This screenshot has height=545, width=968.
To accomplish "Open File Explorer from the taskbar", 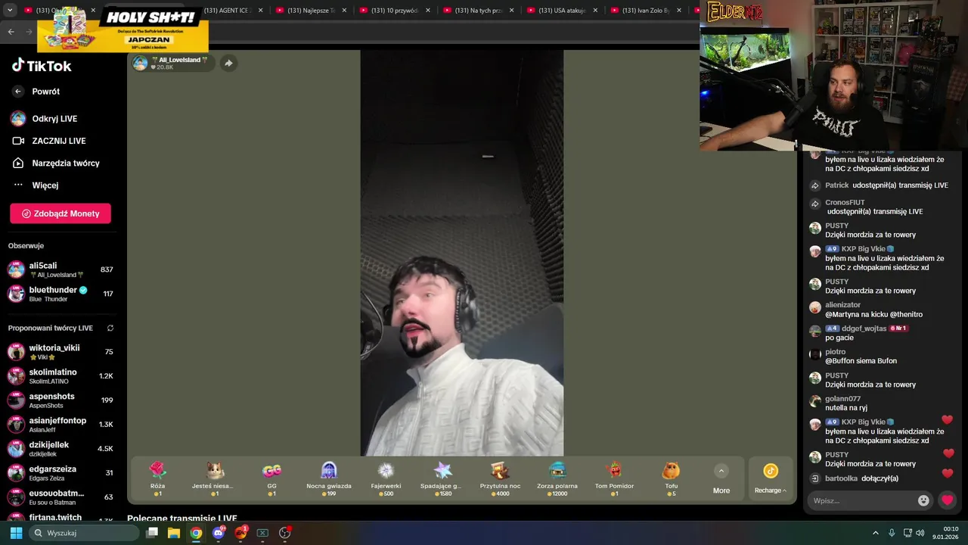I will 174,533.
